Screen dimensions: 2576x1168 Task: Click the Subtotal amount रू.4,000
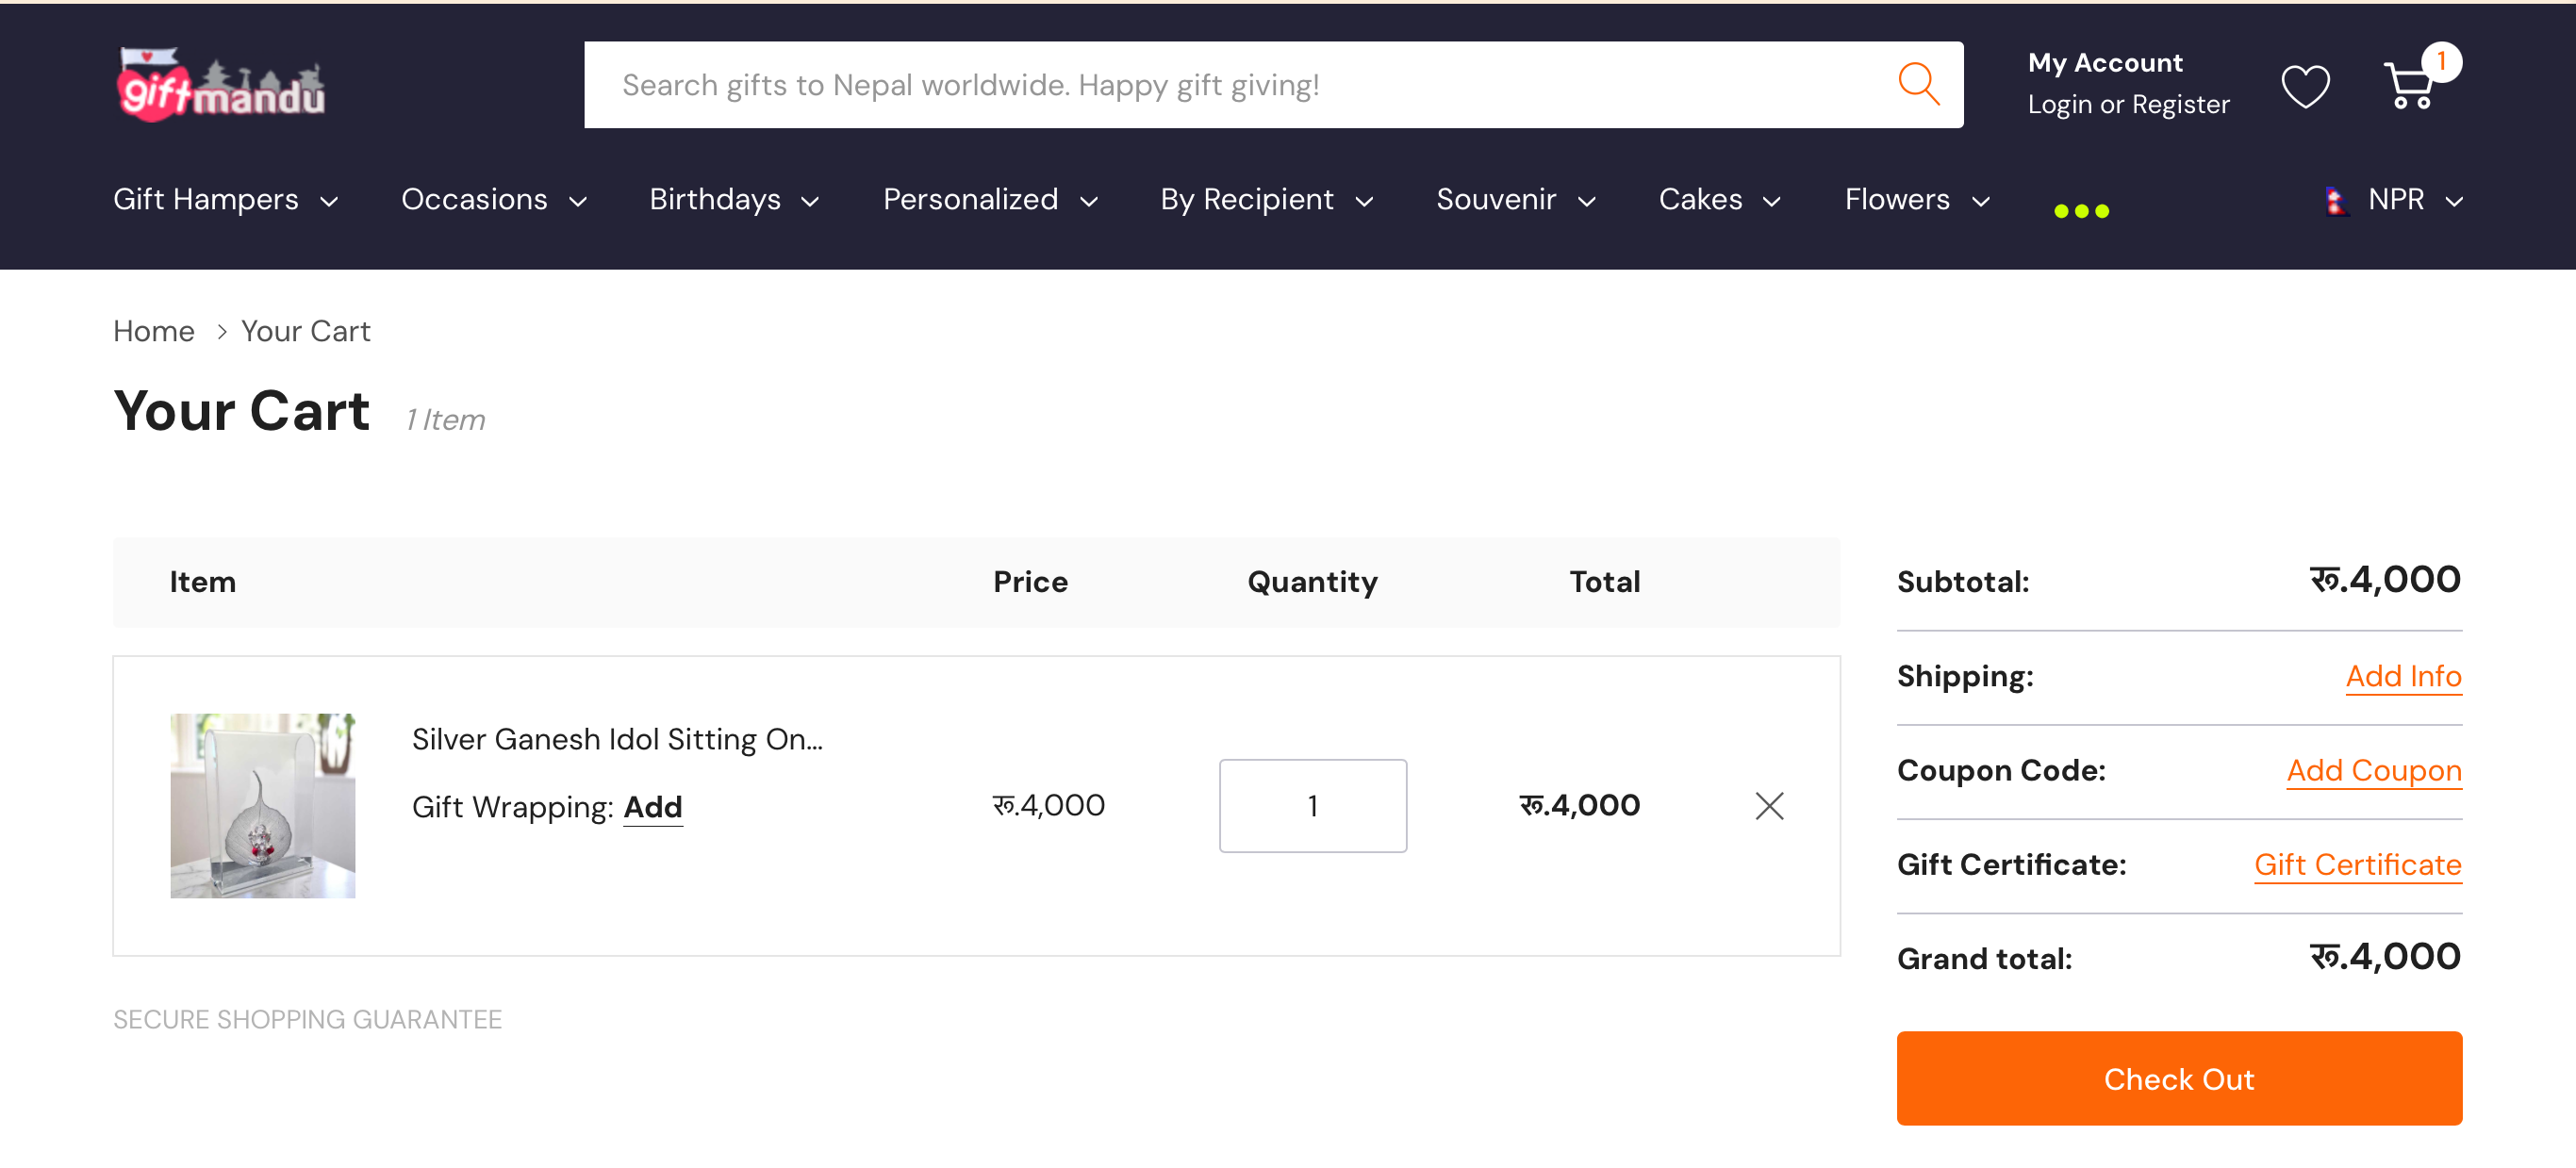coord(2385,579)
